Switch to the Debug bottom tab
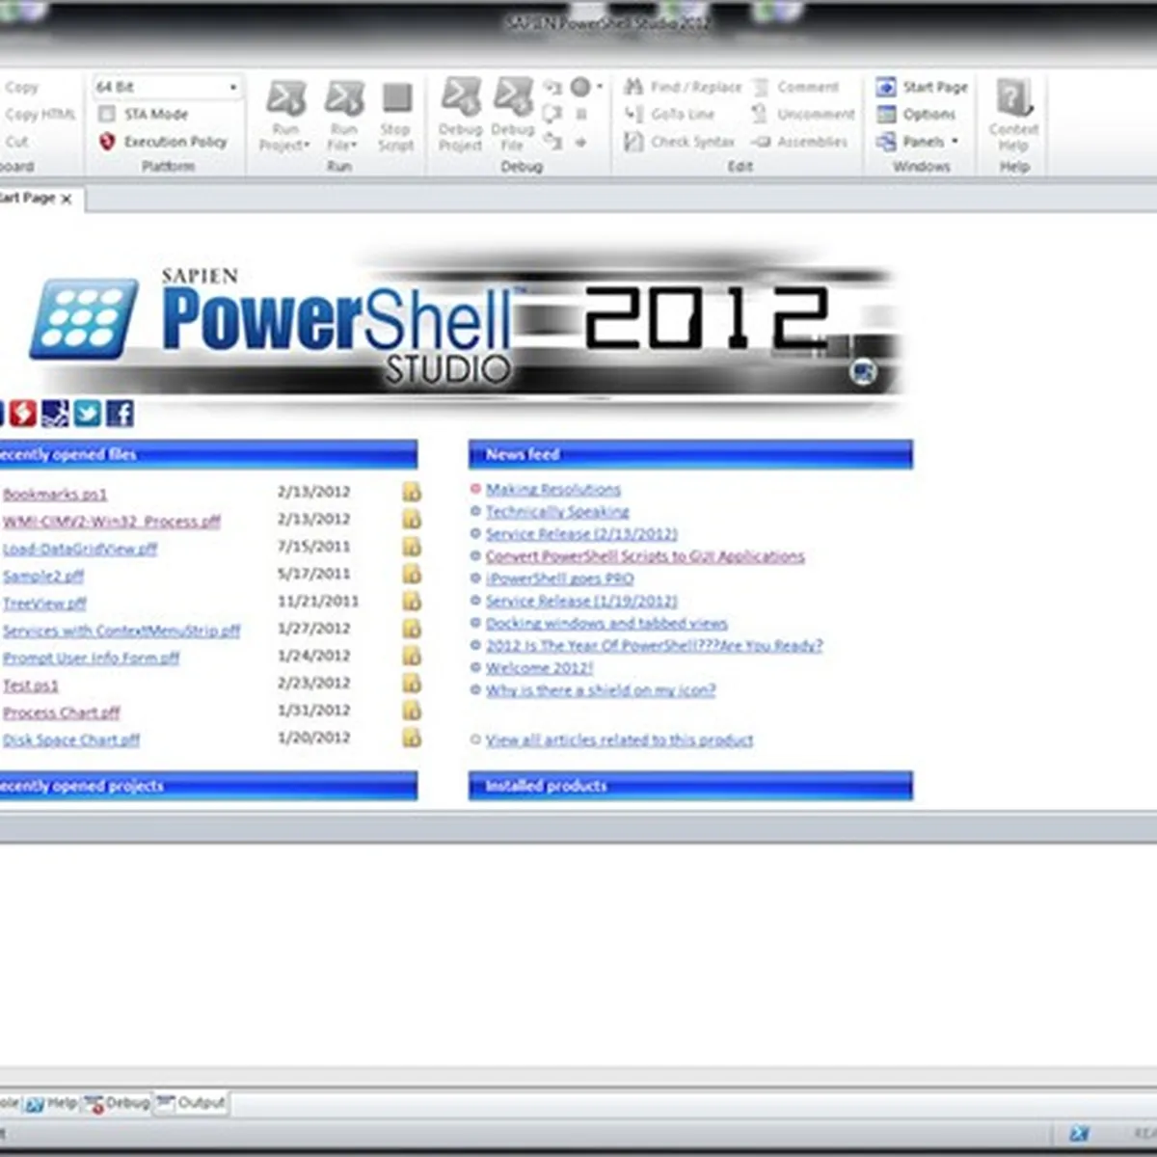The width and height of the screenshot is (1157, 1157). point(118,1103)
